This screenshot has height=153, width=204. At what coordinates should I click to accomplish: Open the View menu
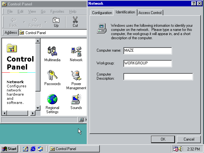[32, 11]
